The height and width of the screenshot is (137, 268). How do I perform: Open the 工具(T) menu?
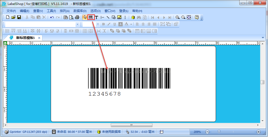pos(52,11)
